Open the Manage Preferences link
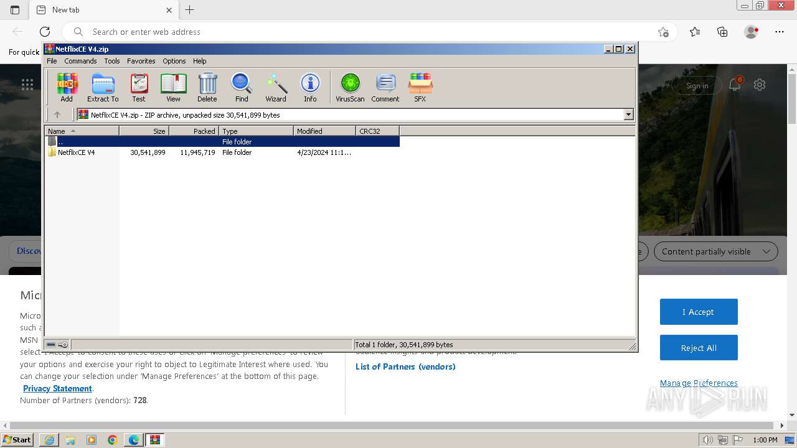The height and width of the screenshot is (448, 797). click(x=699, y=383)
